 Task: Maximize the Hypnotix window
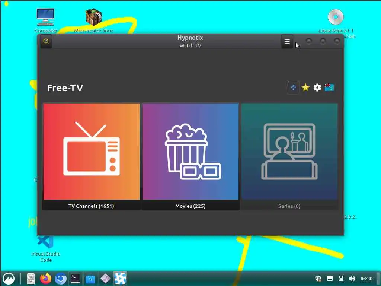323,41
